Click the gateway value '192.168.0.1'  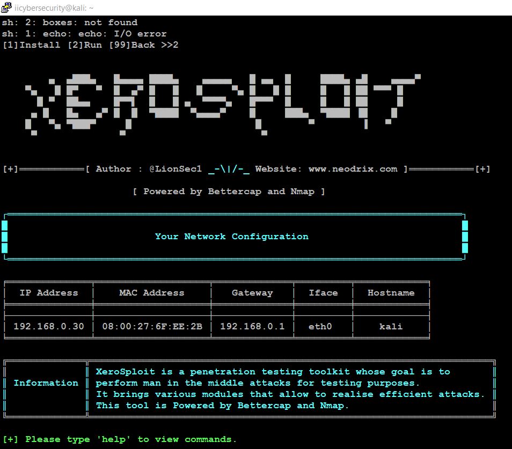tap(252, 326)
